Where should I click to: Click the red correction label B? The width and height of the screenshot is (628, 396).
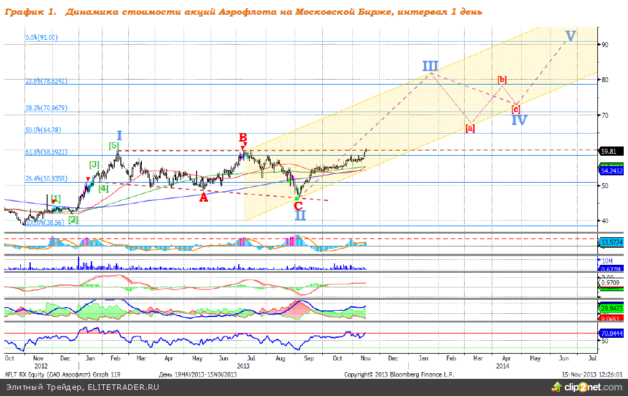242,138
